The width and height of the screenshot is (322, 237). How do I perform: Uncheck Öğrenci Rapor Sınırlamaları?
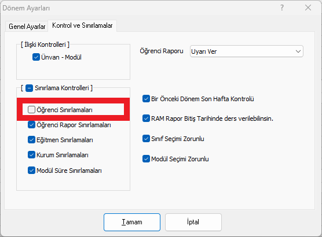tap(31, 125)
